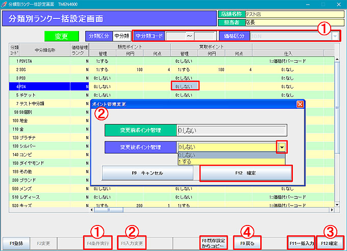
Task: Click the application icon in title bar
Action: [x=5, y=4]
